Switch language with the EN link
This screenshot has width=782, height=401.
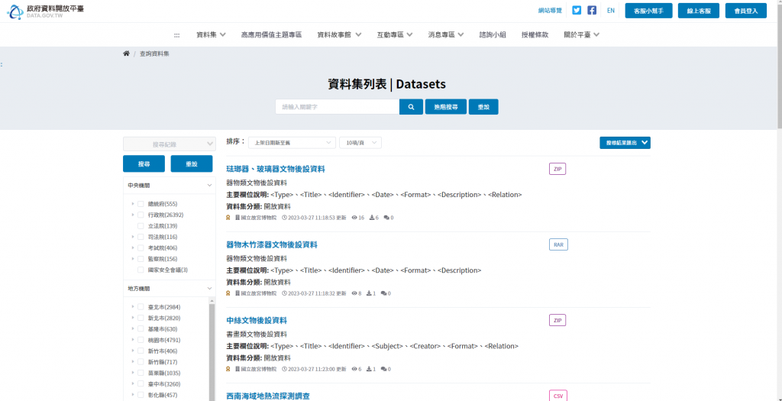[x=610, y=11]
